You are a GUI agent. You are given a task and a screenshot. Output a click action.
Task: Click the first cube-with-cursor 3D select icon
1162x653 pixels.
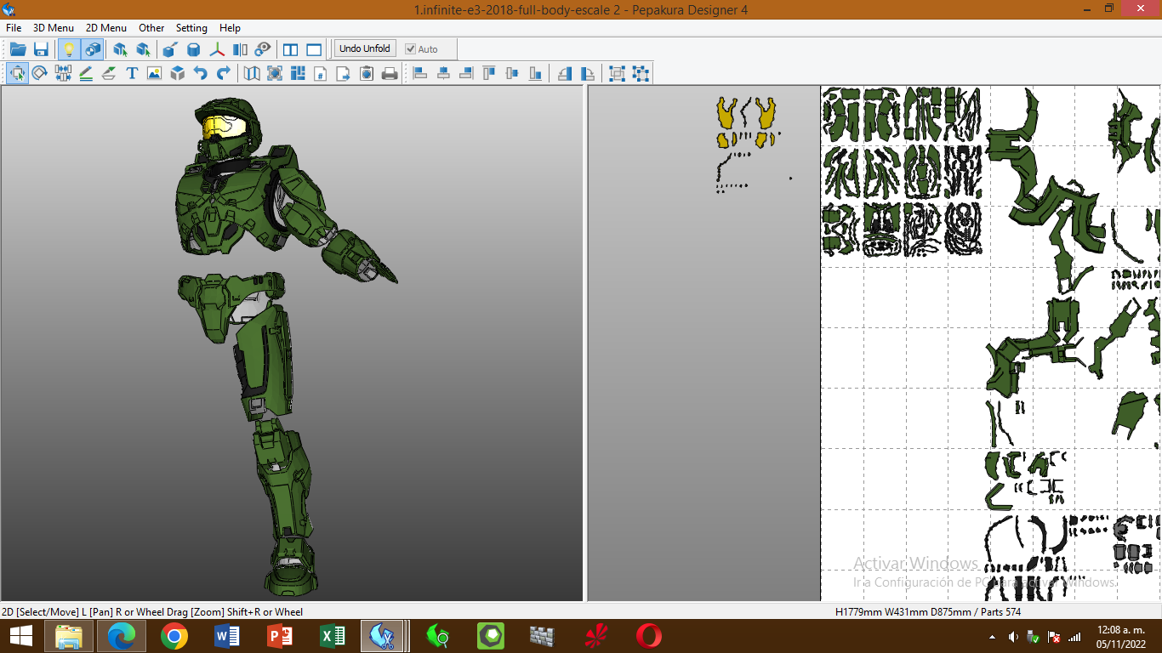[120, 49]
